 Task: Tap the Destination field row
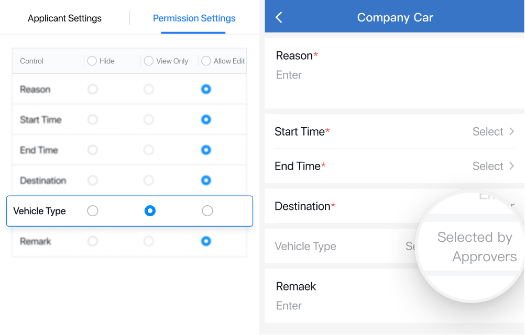pyautogui.click(x=394, y=206)
